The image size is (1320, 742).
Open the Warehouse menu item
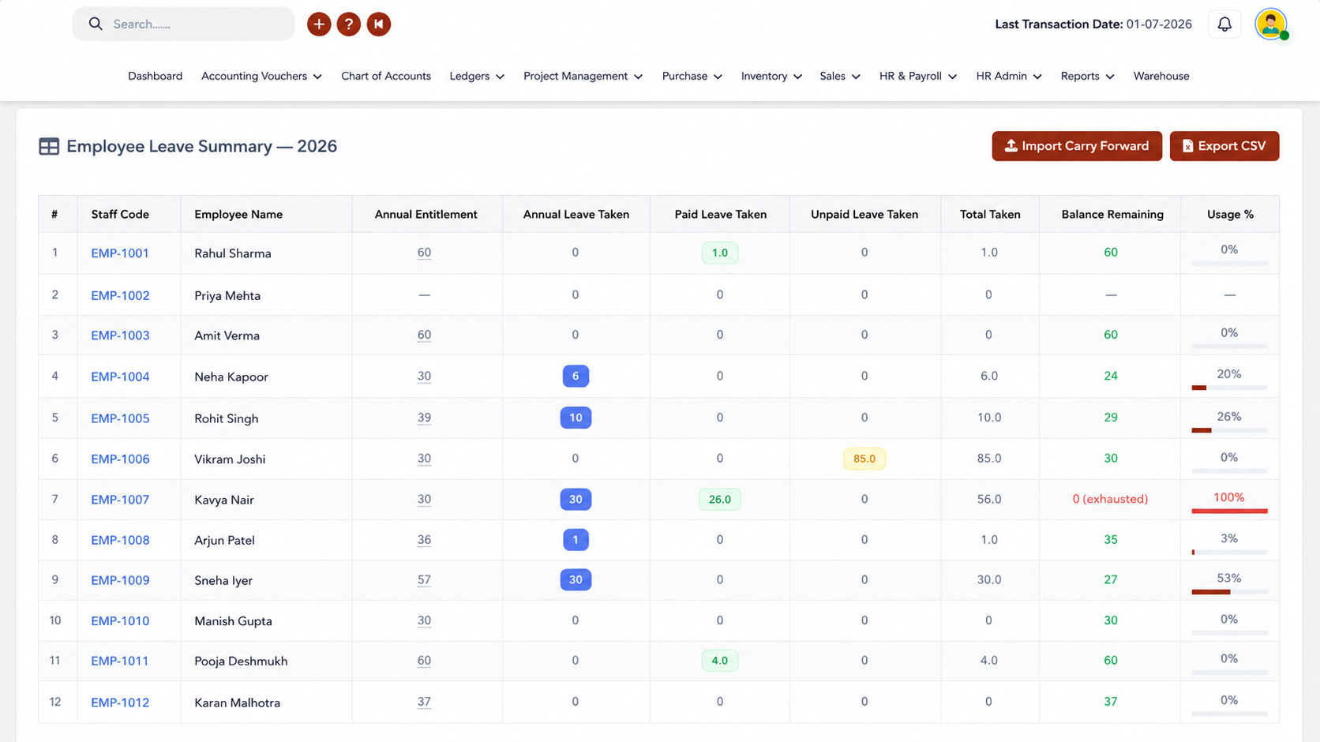(x=1161, y=76)
